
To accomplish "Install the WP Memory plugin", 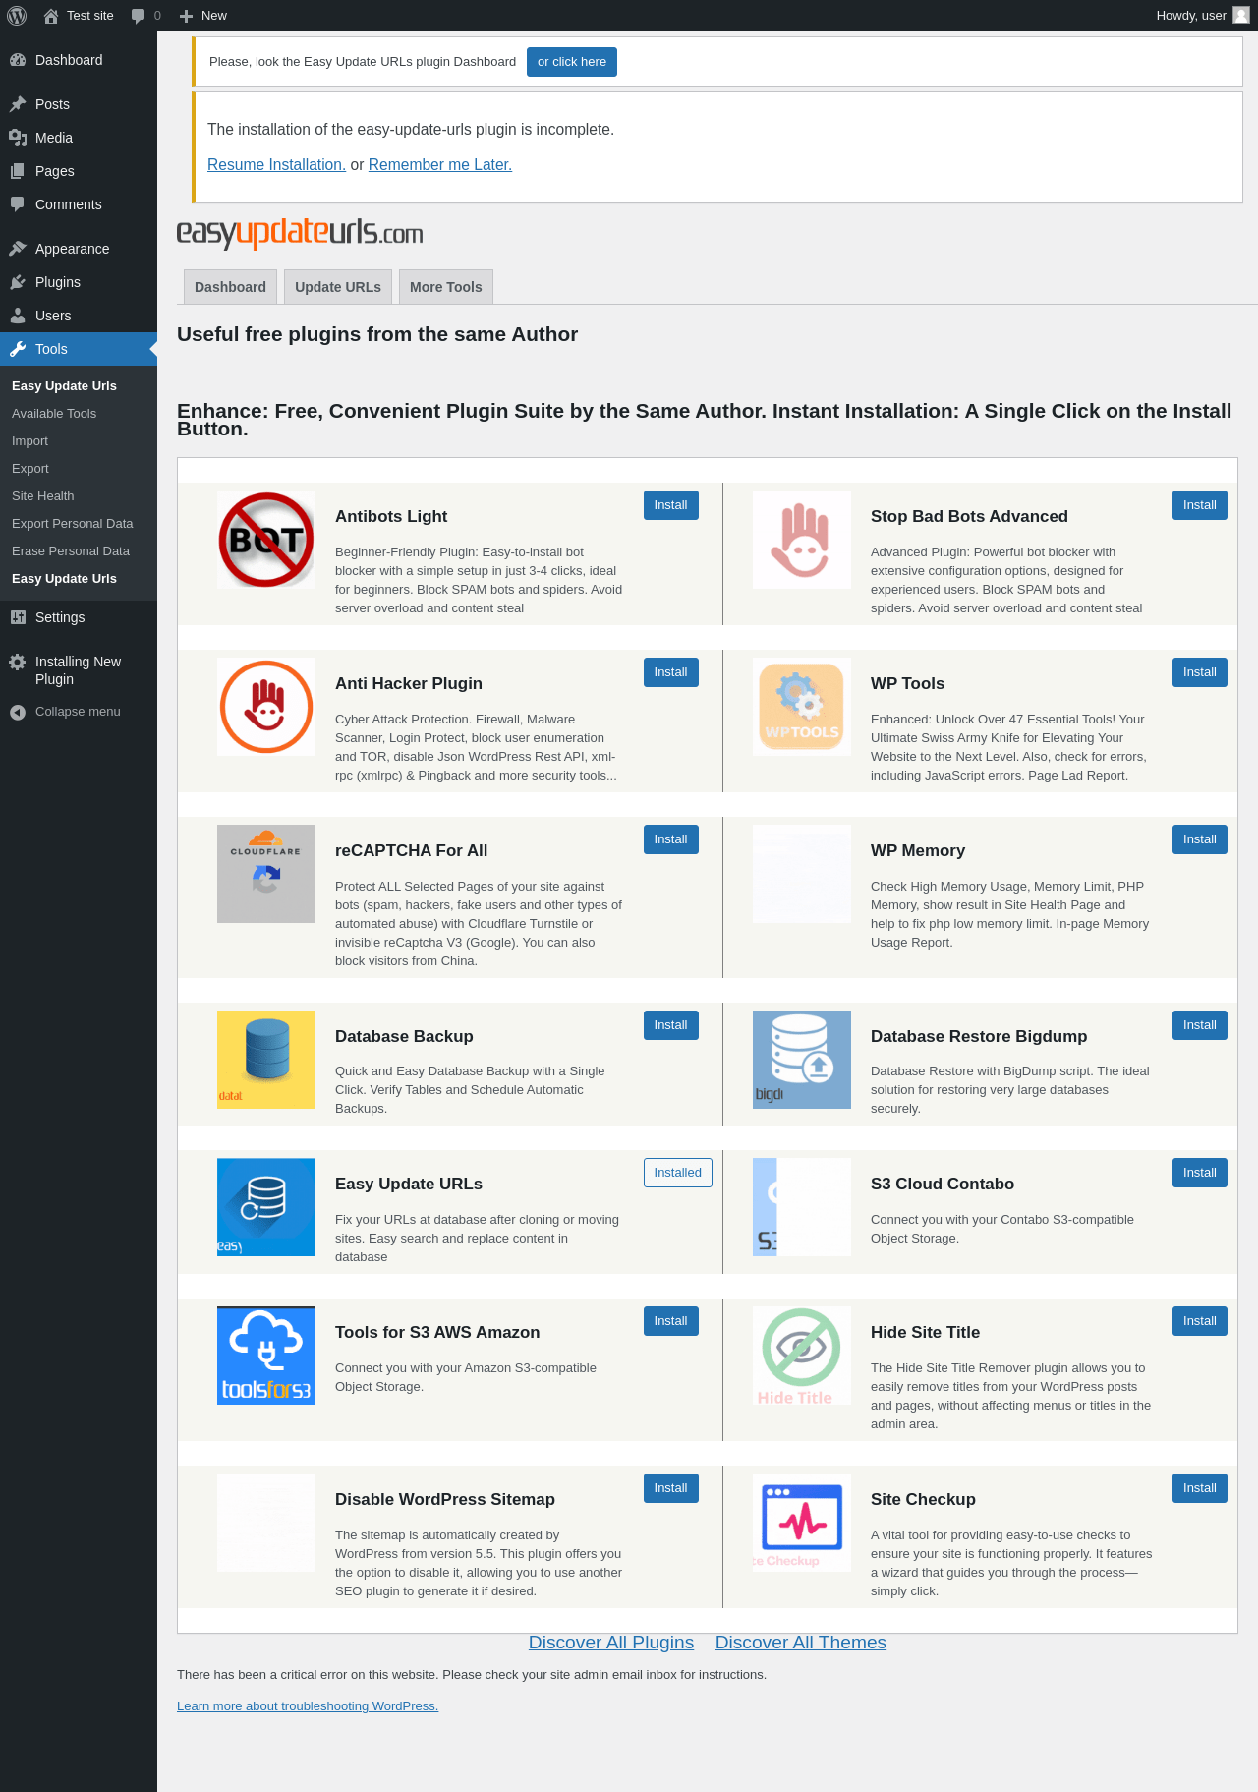I will pos(1200,839).
